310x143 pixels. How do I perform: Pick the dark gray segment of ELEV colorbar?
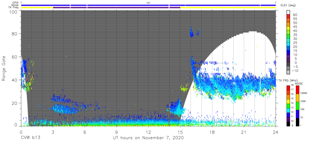click(x=289, y=64)
